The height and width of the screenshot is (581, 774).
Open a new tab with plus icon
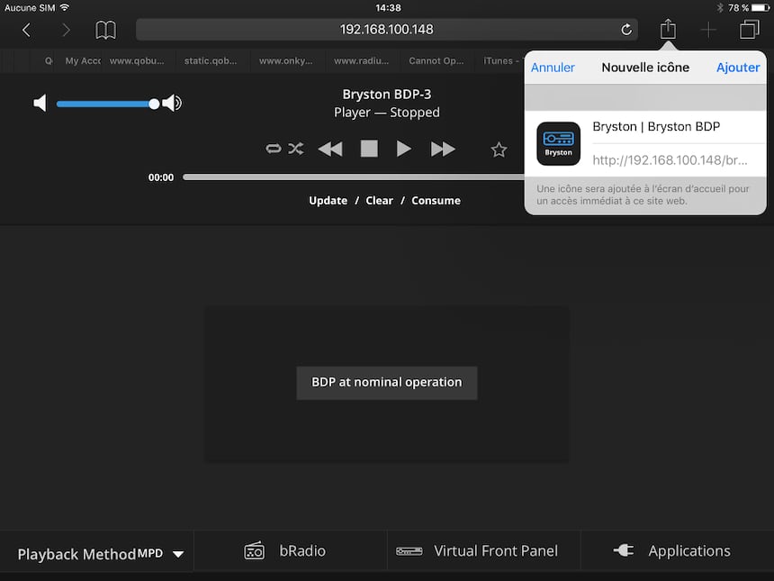pos(708,30)
